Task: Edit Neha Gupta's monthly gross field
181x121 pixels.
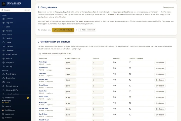Action: tap(70, 63)
